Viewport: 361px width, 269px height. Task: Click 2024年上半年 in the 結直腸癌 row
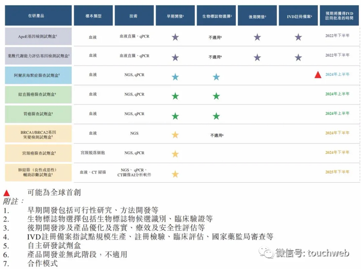(x=337, y=94)
